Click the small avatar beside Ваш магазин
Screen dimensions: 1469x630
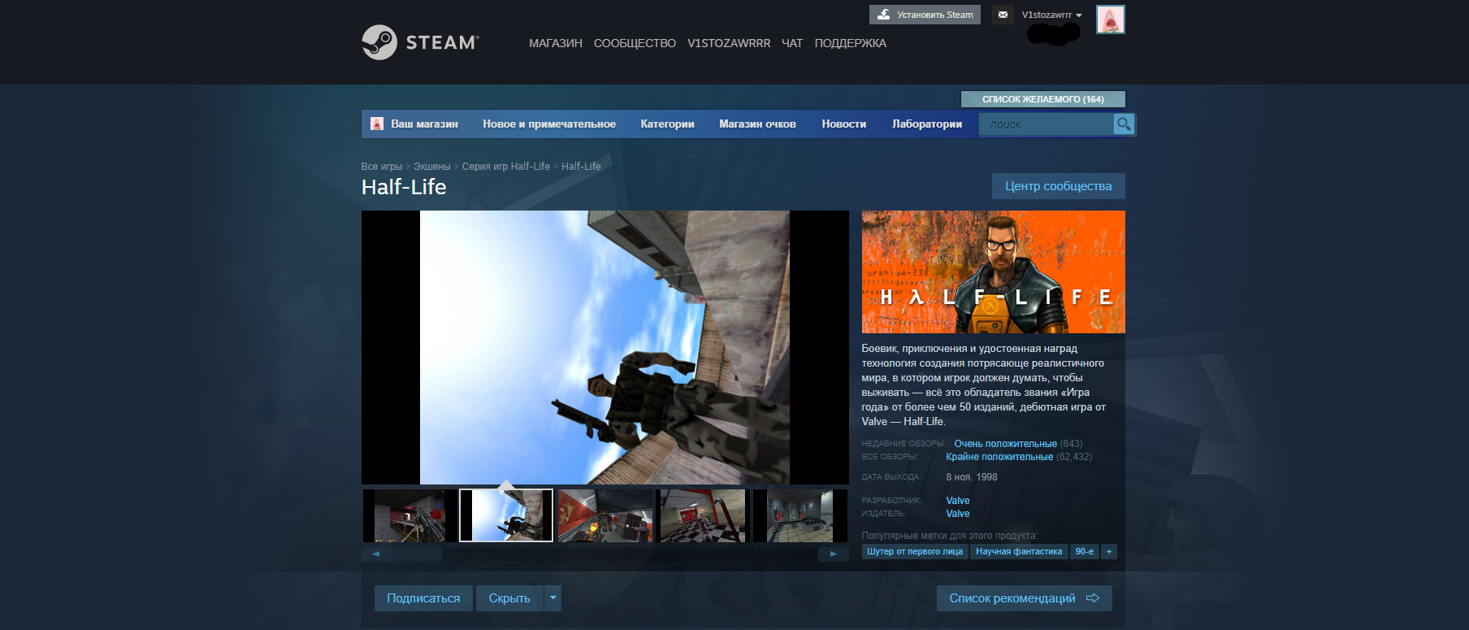(x=377, y=124)
